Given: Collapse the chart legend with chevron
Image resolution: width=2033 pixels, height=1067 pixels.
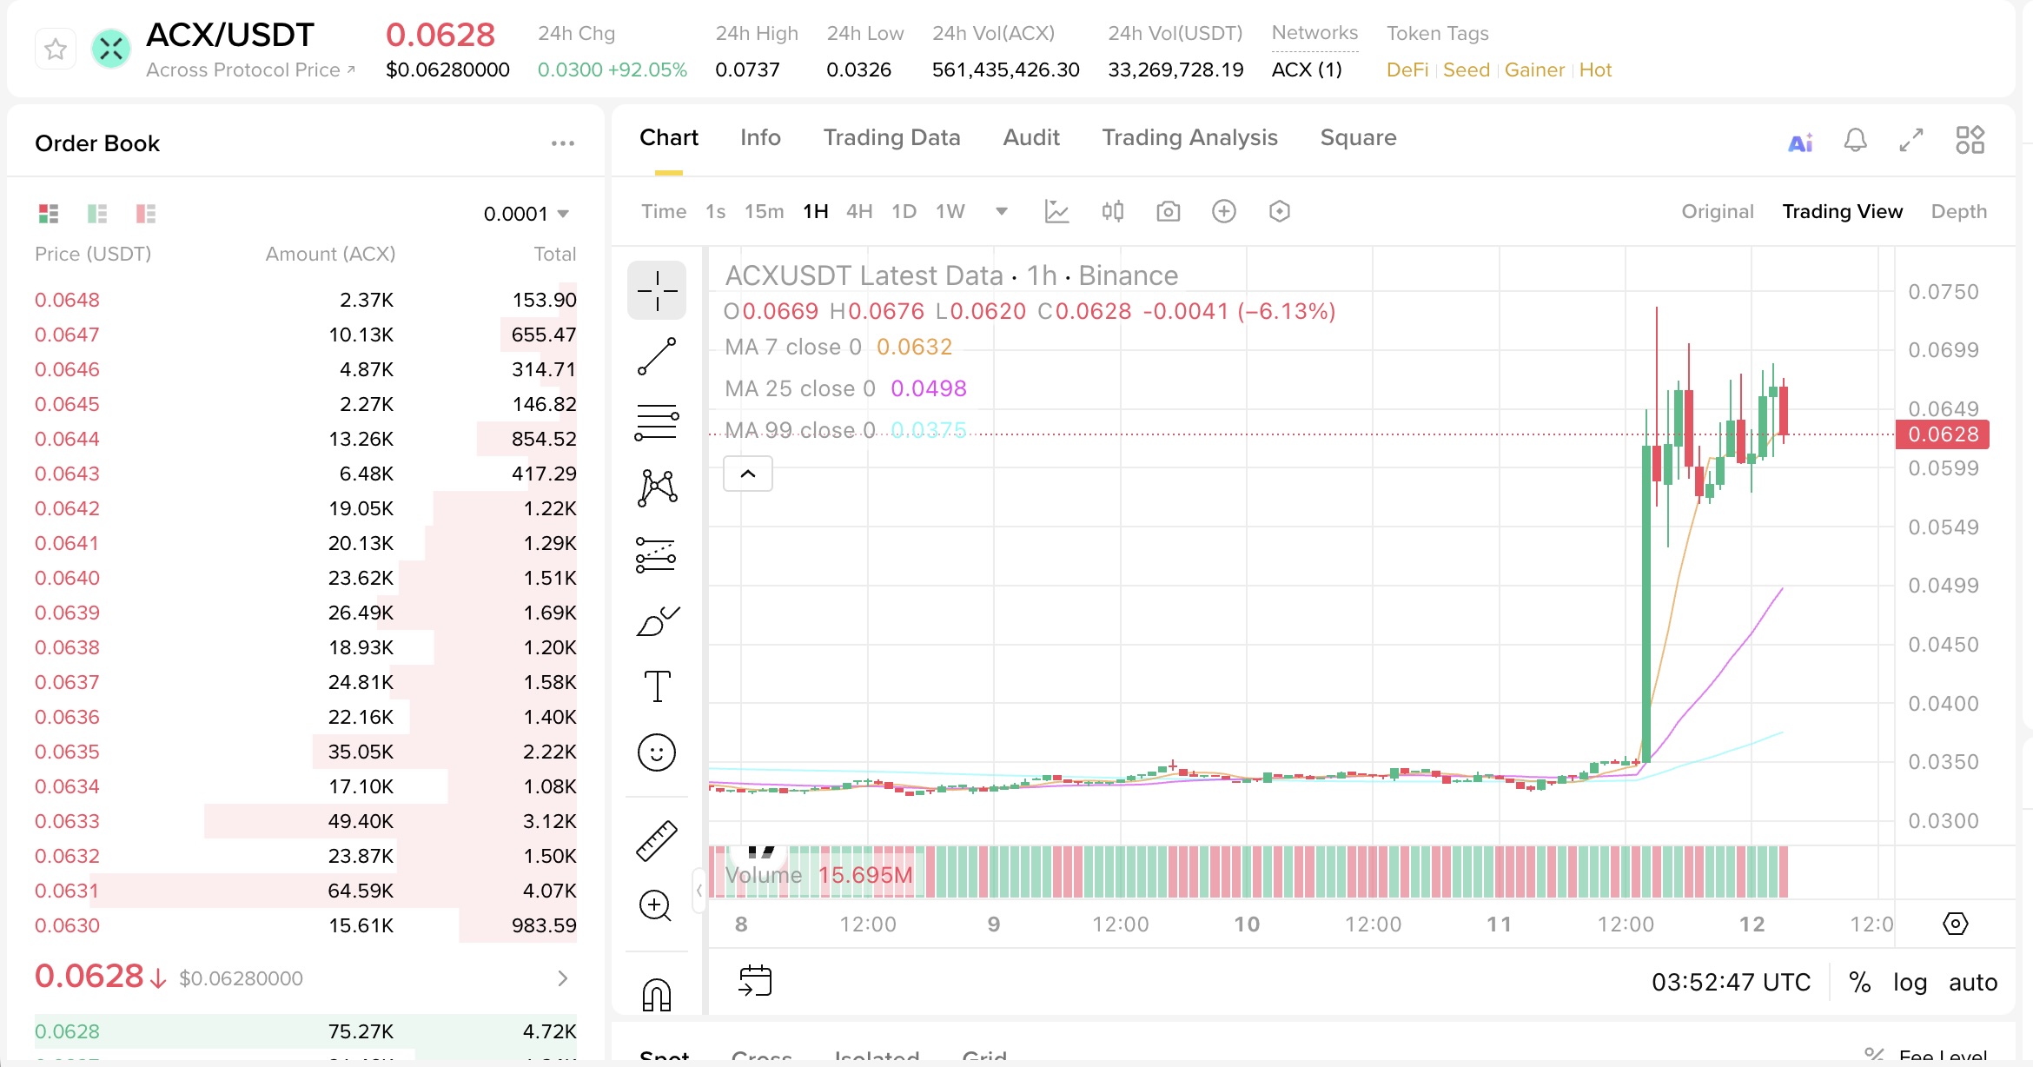Looking at the screenshot, I should pos(747,474).
